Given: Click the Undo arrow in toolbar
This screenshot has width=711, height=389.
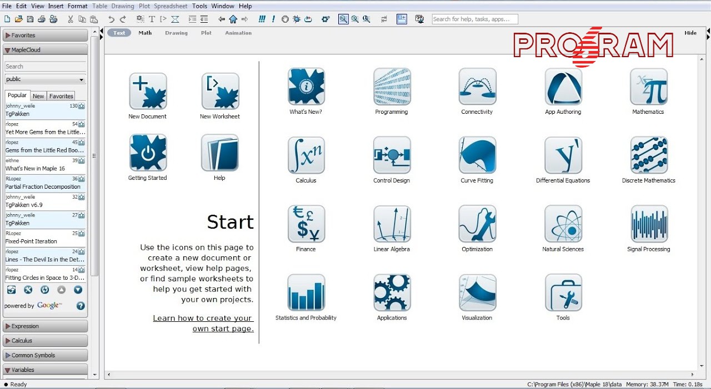Looking at the screenshot, I should [x=111, y=19].
